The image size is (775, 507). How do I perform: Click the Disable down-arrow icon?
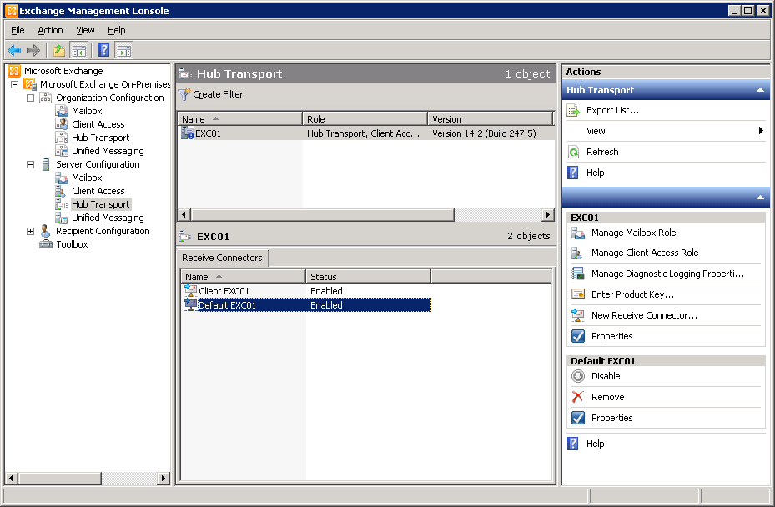coord(578,376)
